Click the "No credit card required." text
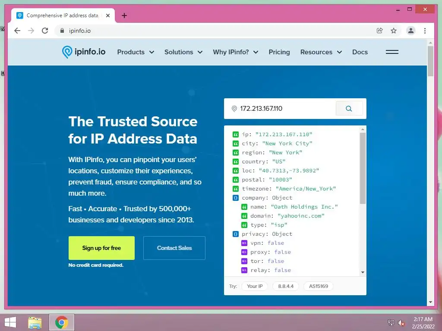Viewport: 442px width, 331px height. [96, 265]
